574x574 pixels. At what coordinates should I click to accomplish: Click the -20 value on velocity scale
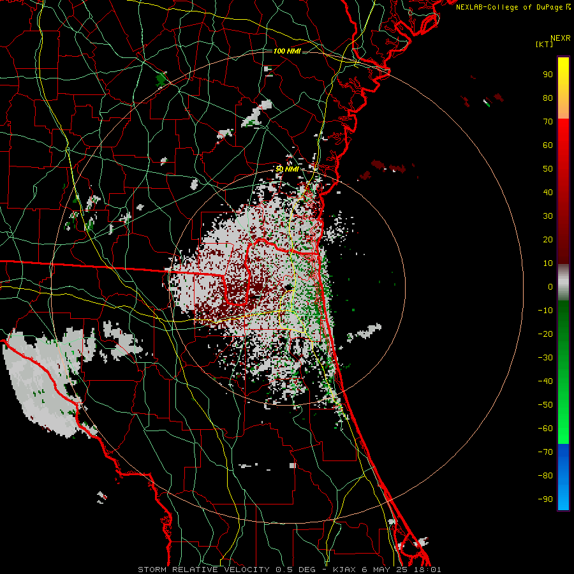[x=545, y=334]
